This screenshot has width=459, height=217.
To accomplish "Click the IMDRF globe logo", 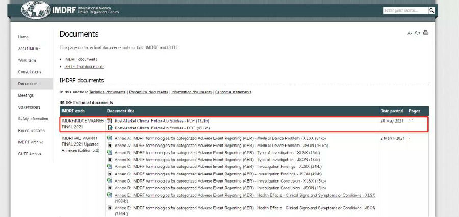I will 36,10.
